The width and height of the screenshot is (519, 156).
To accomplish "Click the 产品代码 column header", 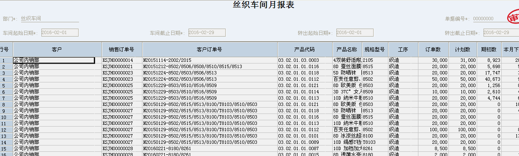I will click(x=305, y=50).
